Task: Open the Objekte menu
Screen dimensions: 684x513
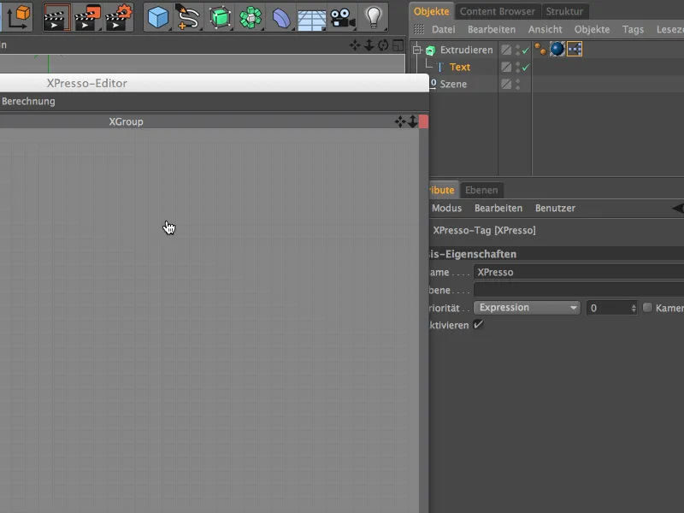Action: [592, 29]
